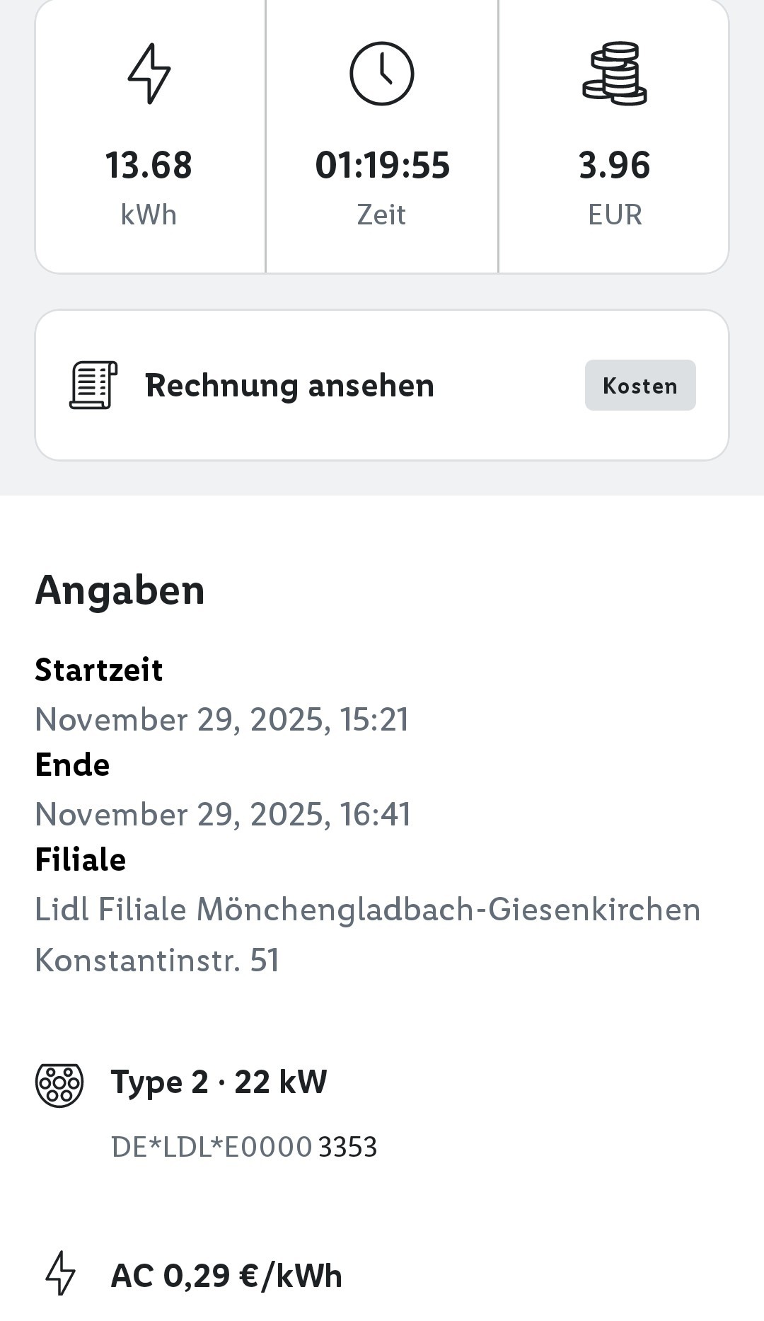Select the 13.68 kWh energy value
The height and width of the screenshot is (1321, 764).
pyautogui.click(x=149, y=166)
